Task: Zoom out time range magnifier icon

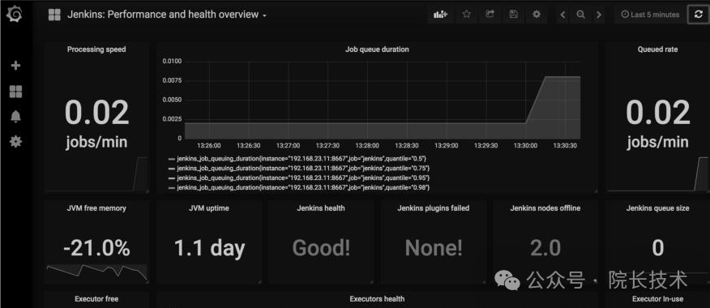Action: (580, 15)
